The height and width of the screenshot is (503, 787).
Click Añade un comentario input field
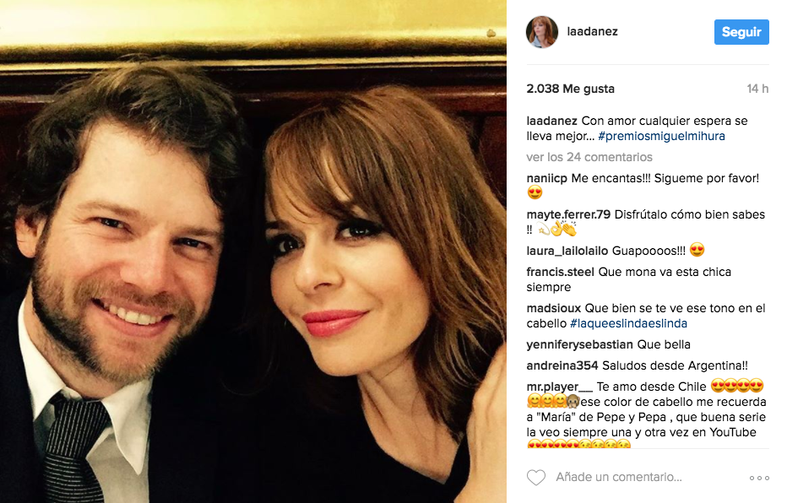click(619, 477)
